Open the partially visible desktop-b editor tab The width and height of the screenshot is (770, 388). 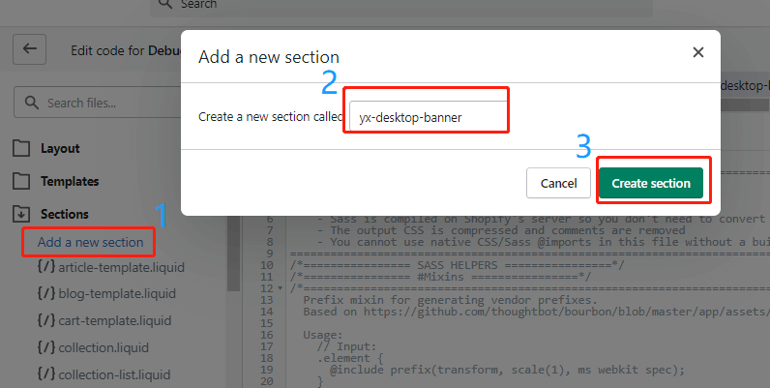click(x=745, y=85)
